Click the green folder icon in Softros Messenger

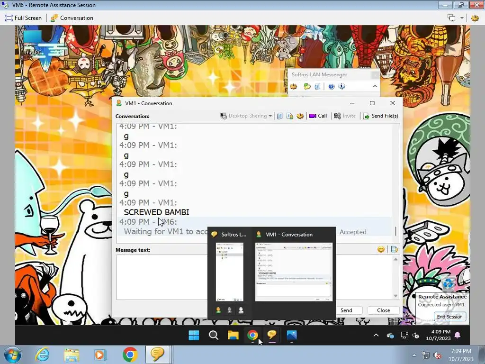click(x=307, y=86)
